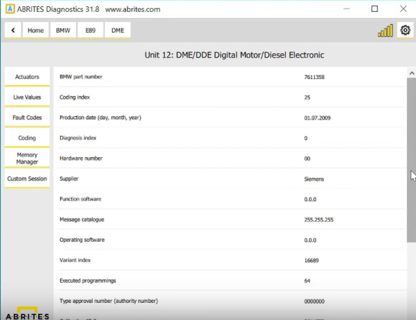Select the BMW breadcrumb
This screenshot has height=320, width=416.
(63, 31)
